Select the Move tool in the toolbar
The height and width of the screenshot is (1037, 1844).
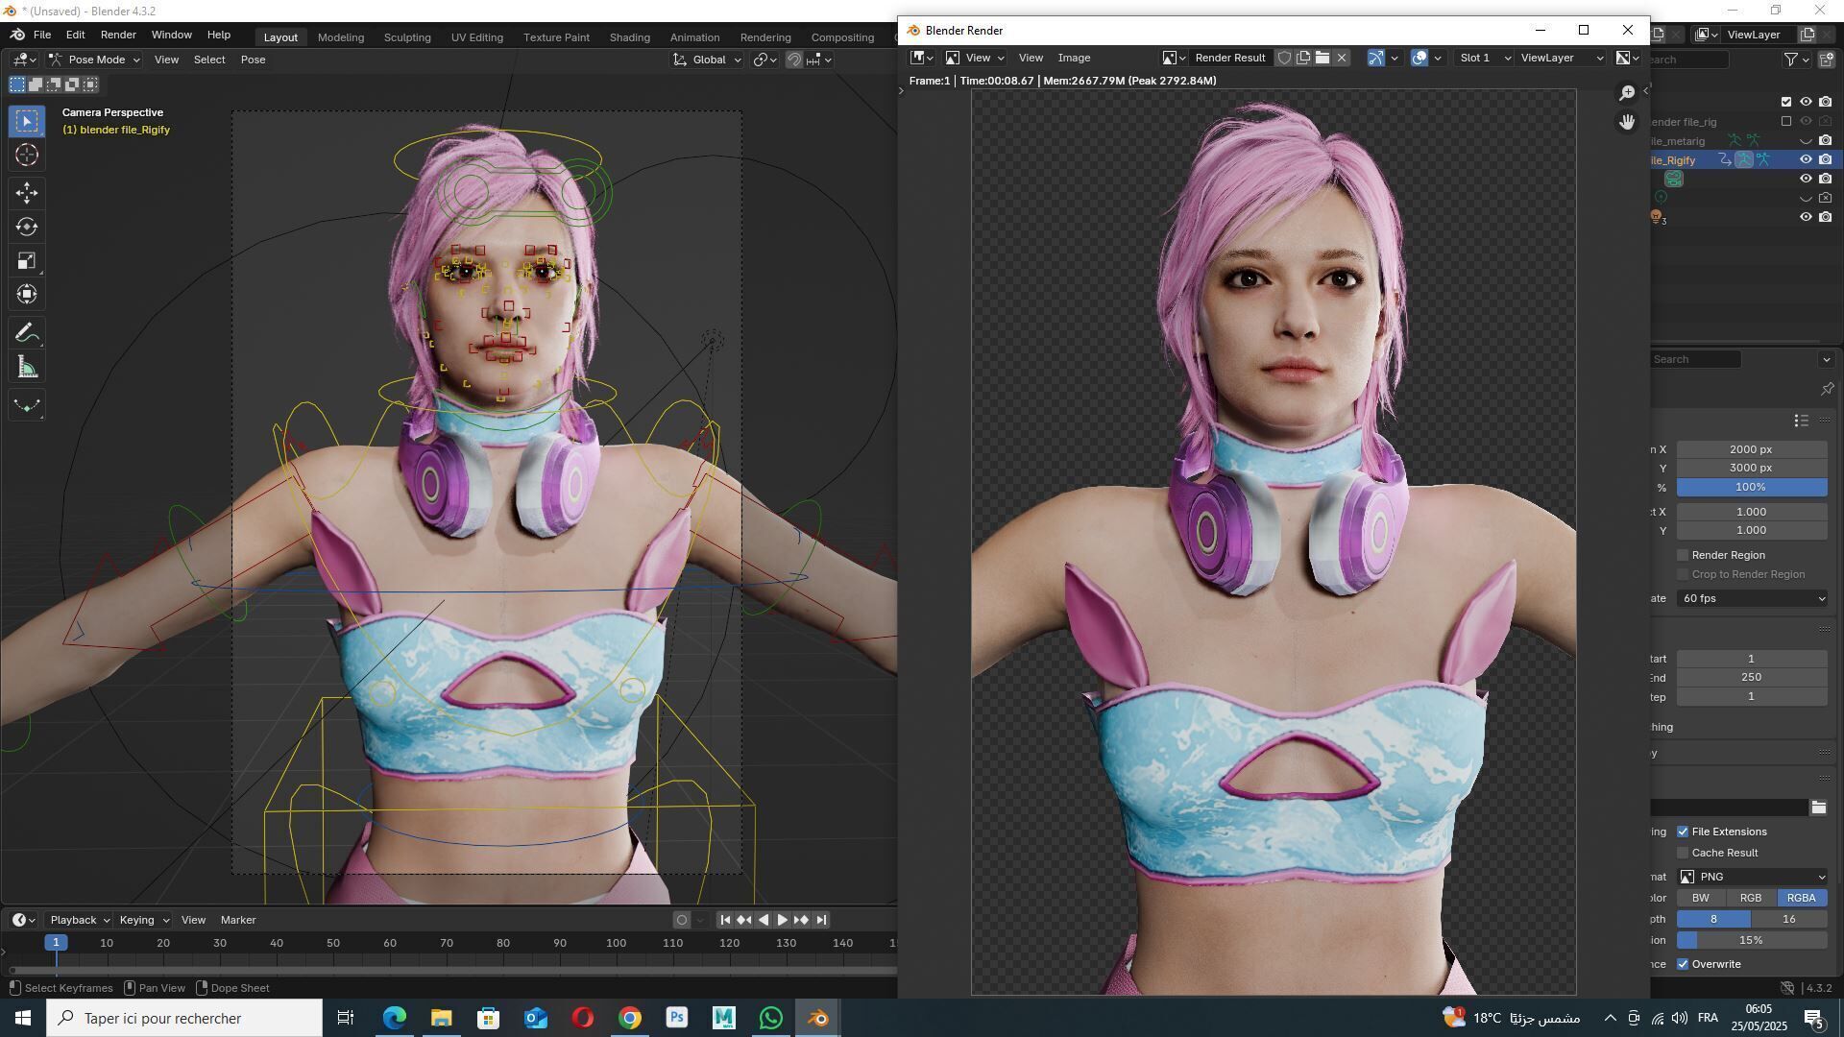[x=27, y=193]
